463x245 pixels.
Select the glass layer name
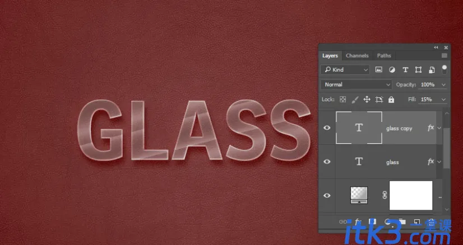click(392, 162)
